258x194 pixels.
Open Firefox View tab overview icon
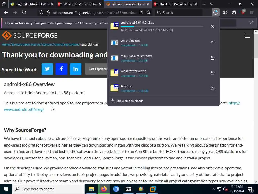pos(4,4)
